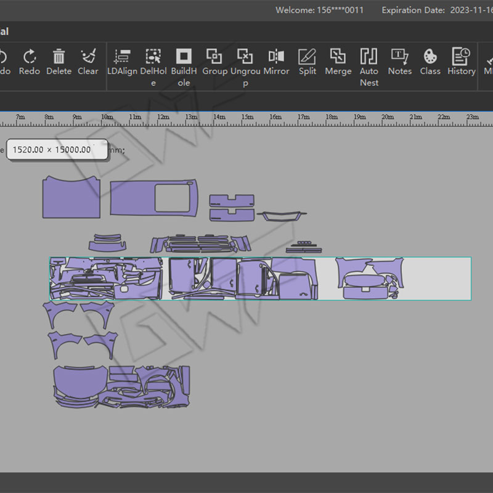
Task: Clear the canvas with the Clear tool
Action: (88, 57)
